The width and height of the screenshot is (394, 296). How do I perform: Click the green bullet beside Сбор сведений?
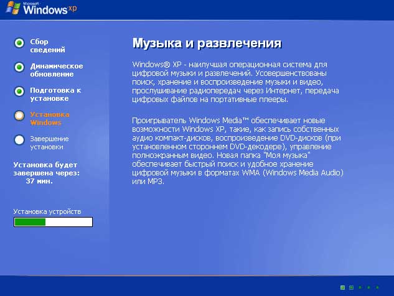pyautogui.click(x=19, y=43)
